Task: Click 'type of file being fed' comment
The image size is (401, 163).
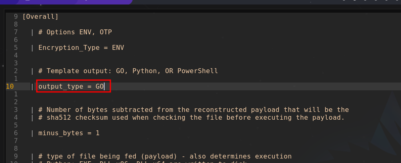Action: pos(165,156)
